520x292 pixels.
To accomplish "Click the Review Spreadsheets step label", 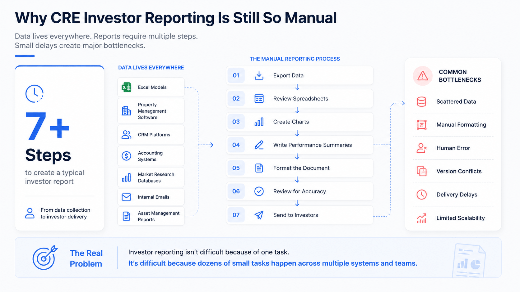I will (x=301, y=99).
